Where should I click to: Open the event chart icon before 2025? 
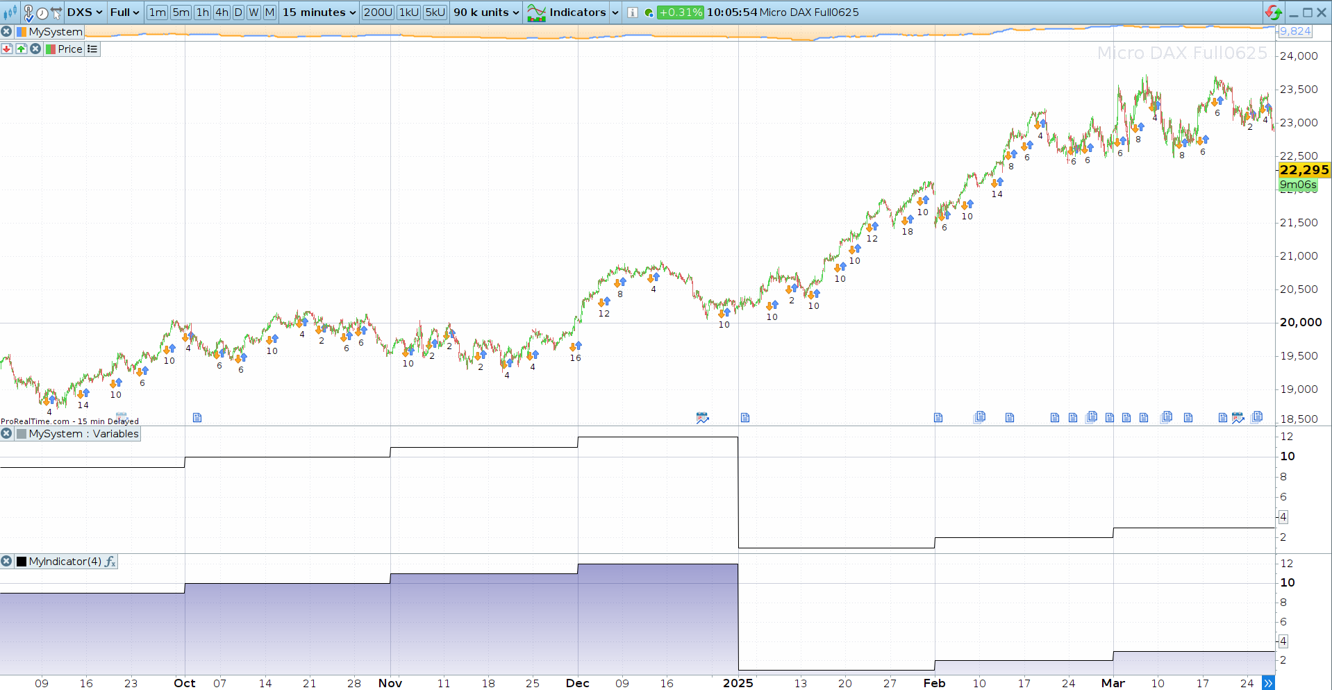(703, 417)
